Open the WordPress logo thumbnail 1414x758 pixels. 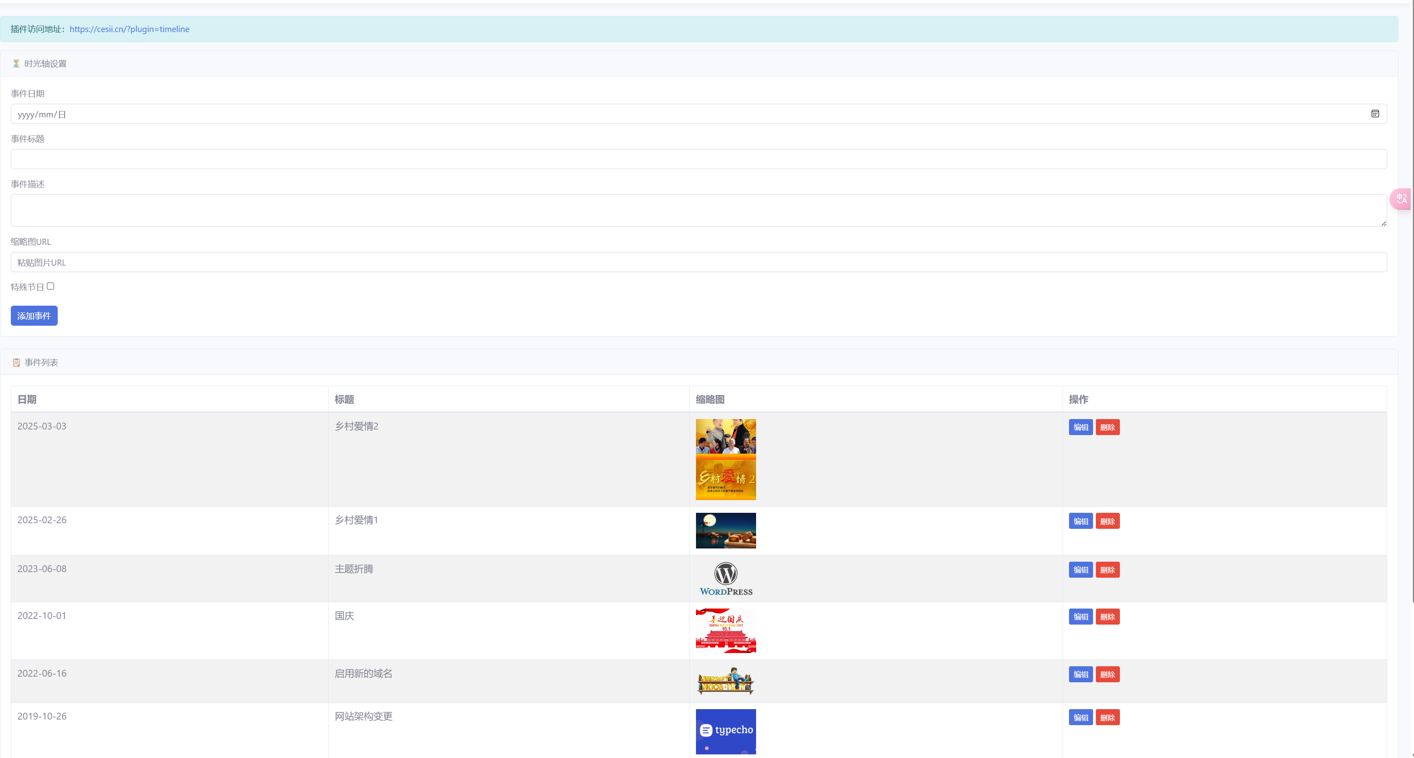tap(726, 579)
